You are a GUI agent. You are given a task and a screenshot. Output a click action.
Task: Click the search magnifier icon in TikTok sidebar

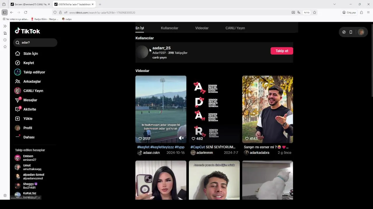pyautogui.click(x=17, y=43)
